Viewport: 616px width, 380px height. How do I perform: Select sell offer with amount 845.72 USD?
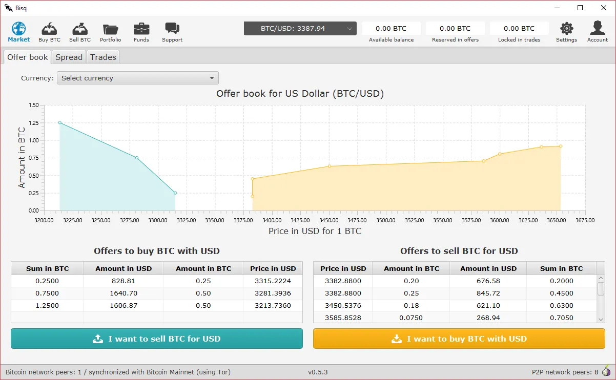click(455, 293)
